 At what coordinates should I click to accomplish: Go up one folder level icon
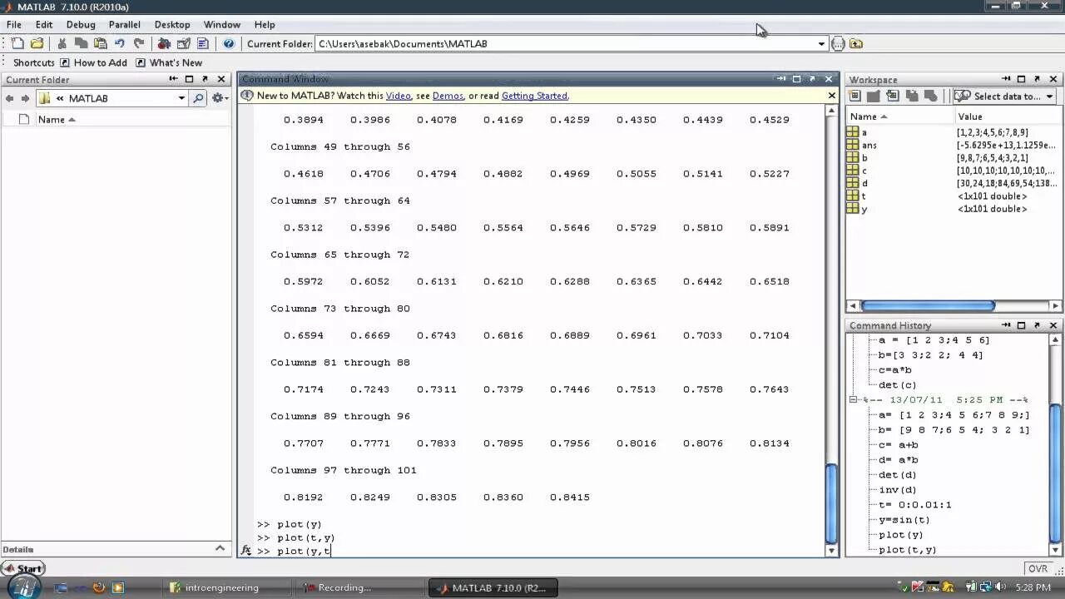pos(856,43)
